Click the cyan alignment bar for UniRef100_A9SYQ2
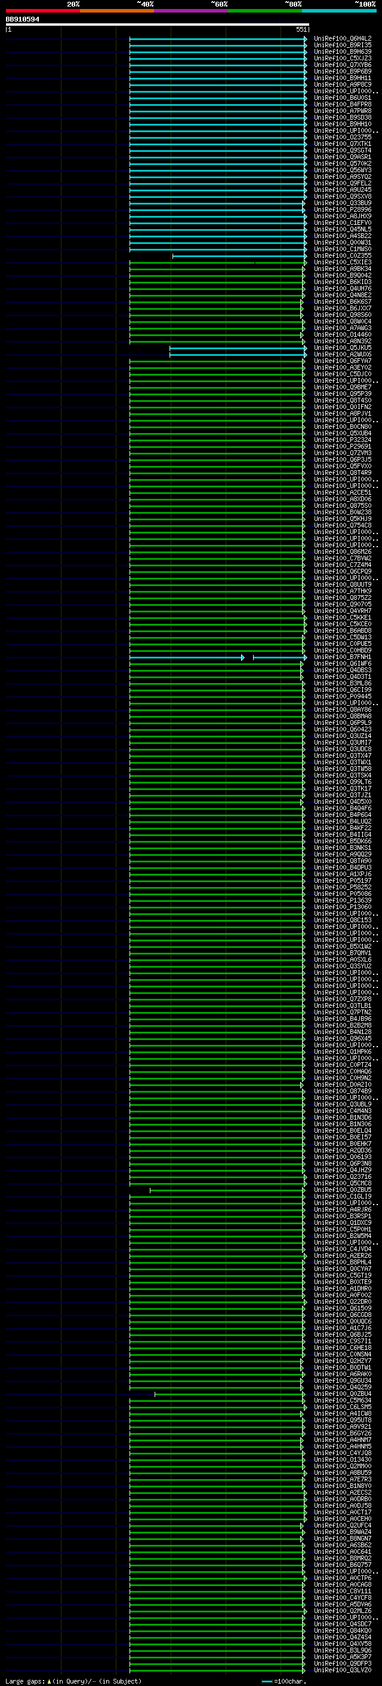 [x=218, y=176]
